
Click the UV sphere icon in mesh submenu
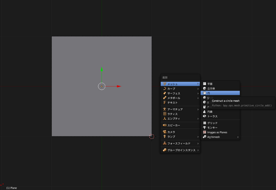click(x=205, y=97)
